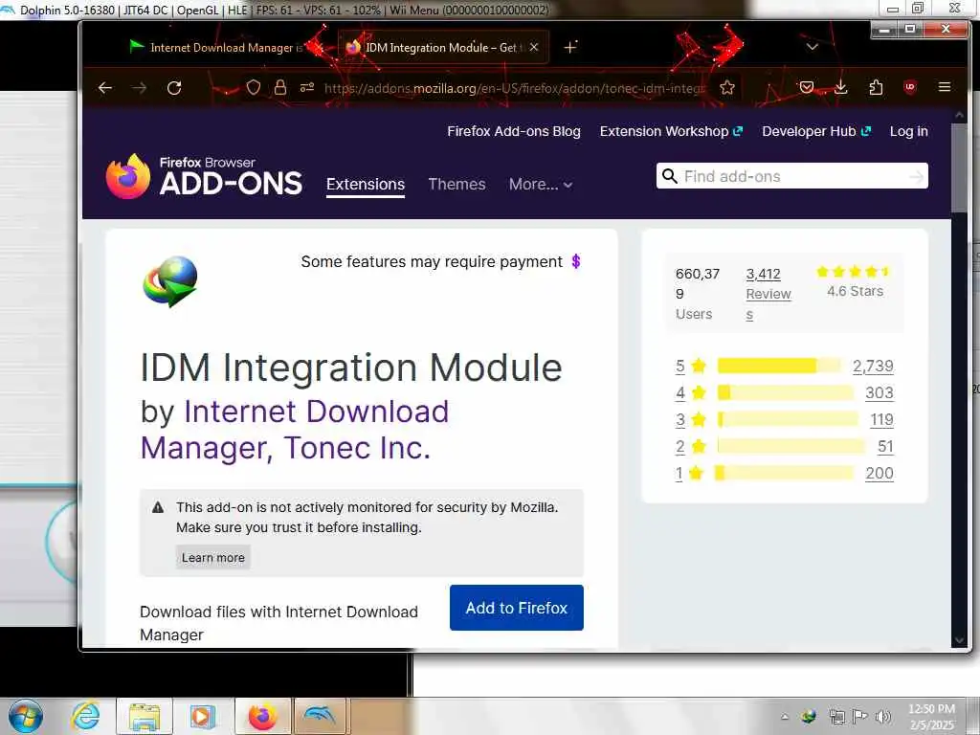Open the 3,412 Reviews link
980x735 pixels.
(768, 294)
